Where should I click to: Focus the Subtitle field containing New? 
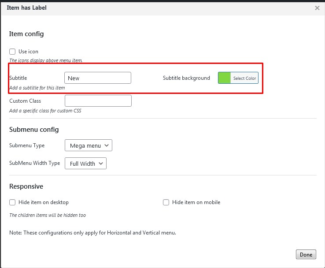(98, 78)
